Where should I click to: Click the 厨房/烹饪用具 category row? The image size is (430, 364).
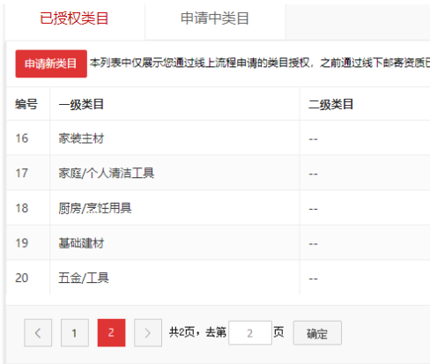pos(218,208)
